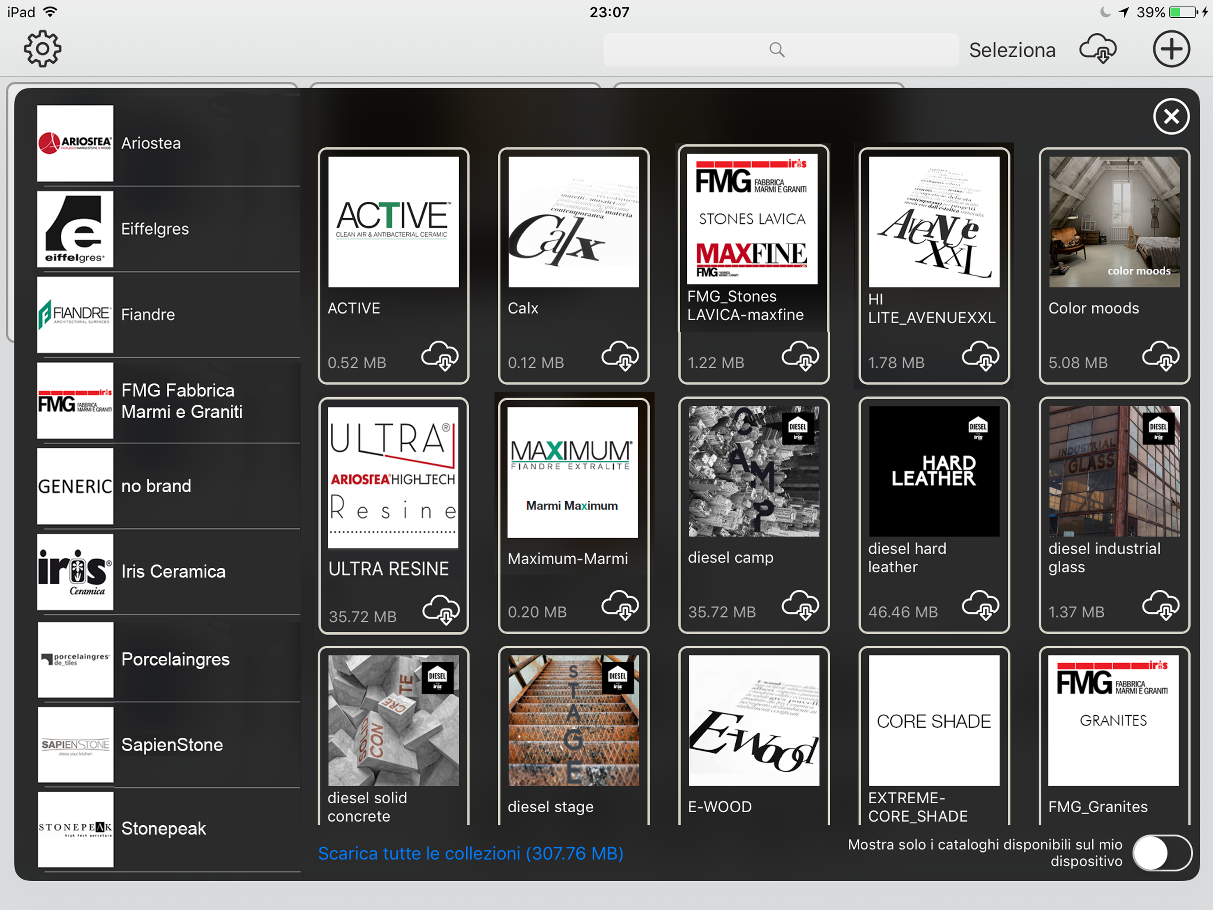Viewport: 1213px width, 910px height.
Task: Download the ACTIVE catalog
Action: tap(440, 355)
